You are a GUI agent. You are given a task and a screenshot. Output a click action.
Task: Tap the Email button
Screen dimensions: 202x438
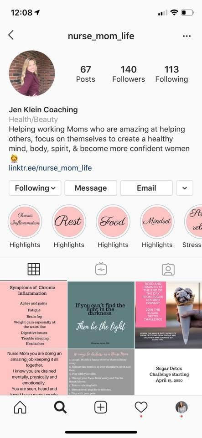pos(146,188)
